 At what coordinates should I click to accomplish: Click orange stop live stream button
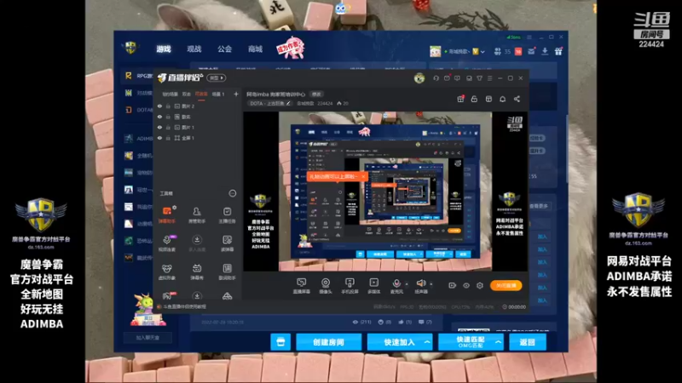(x=506, y=285)
